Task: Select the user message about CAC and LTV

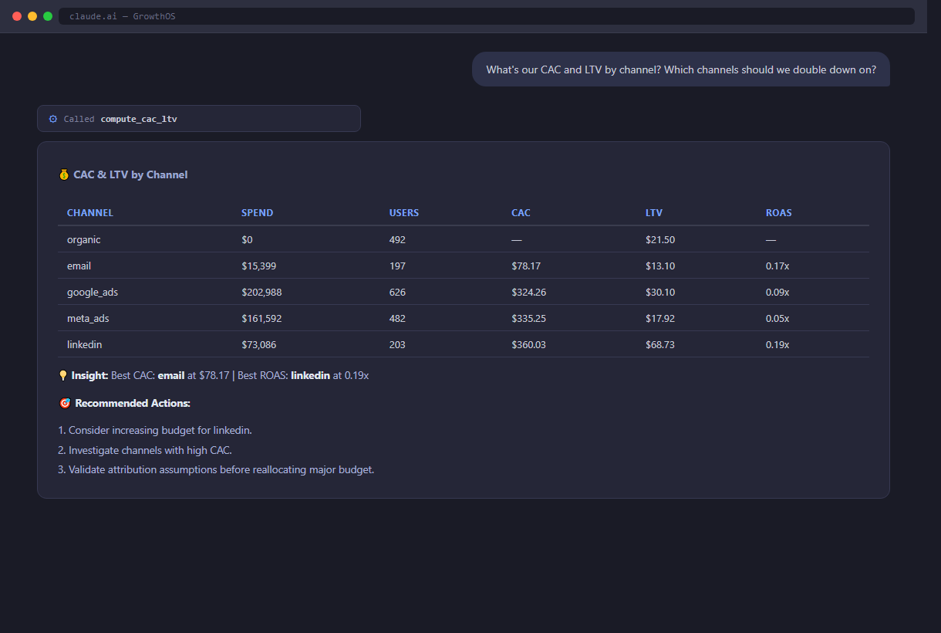Action: click(681, 69)
